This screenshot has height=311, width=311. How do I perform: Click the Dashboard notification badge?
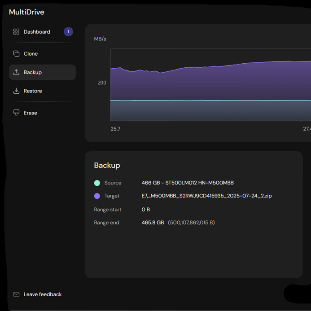(x=68, y=32)
